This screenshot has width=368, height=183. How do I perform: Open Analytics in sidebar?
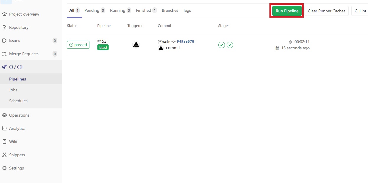coord(17,128)
